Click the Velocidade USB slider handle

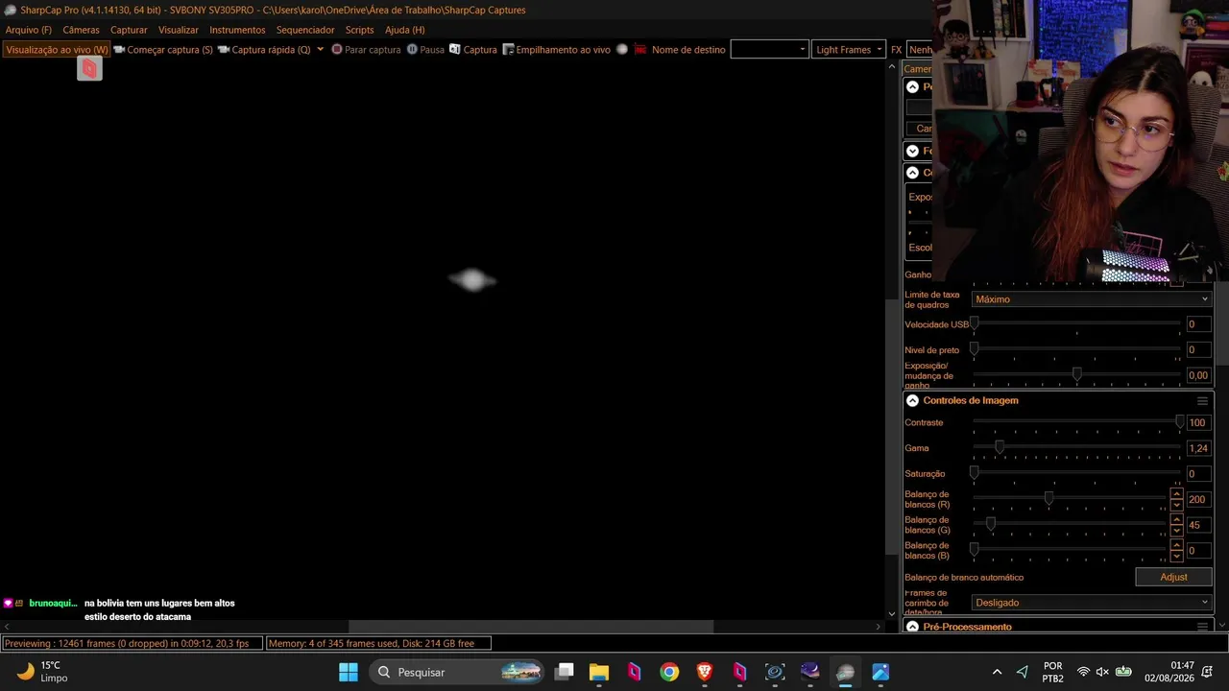click(975, 324)
